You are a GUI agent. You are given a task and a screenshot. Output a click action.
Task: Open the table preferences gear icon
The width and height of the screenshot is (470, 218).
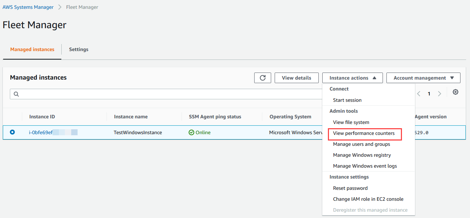coord(456,92)
